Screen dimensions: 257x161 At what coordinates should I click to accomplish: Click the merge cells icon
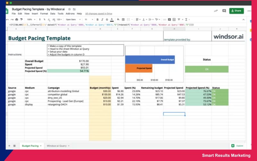(128, 20)
